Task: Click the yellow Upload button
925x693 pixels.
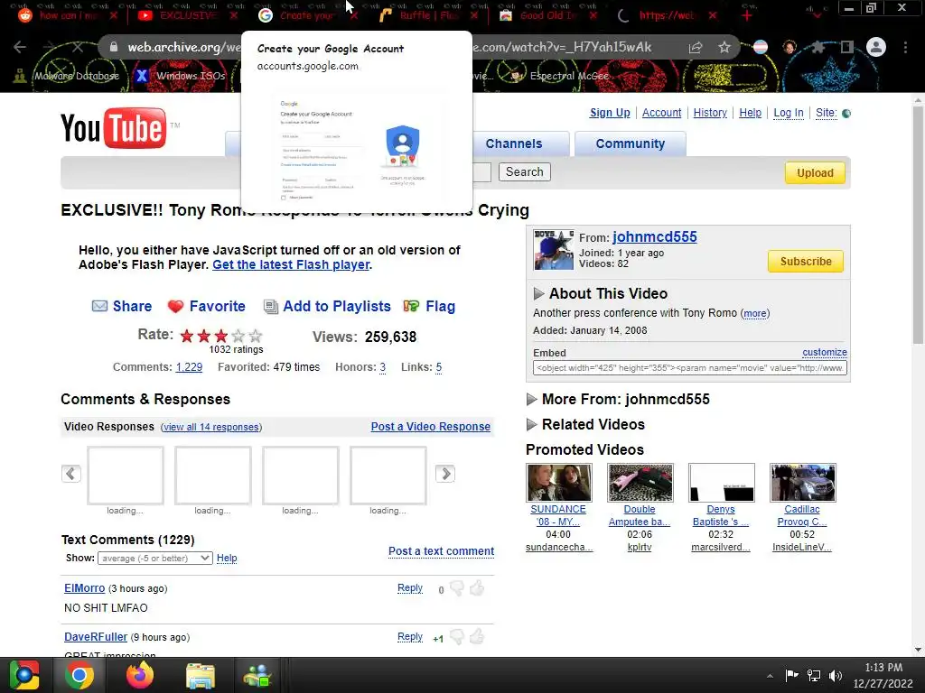Action: [x=816, y=172]
